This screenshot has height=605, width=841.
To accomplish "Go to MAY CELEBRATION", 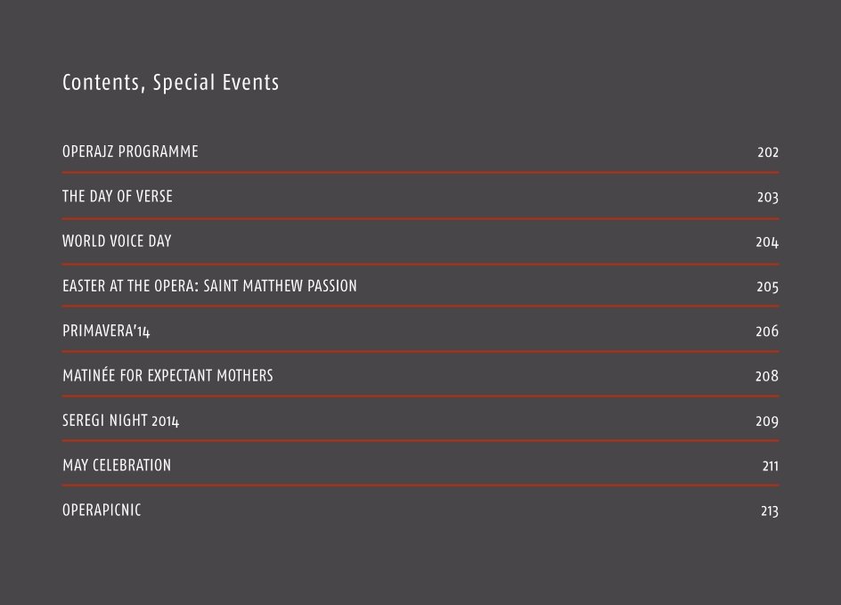I will coord(117,465).
